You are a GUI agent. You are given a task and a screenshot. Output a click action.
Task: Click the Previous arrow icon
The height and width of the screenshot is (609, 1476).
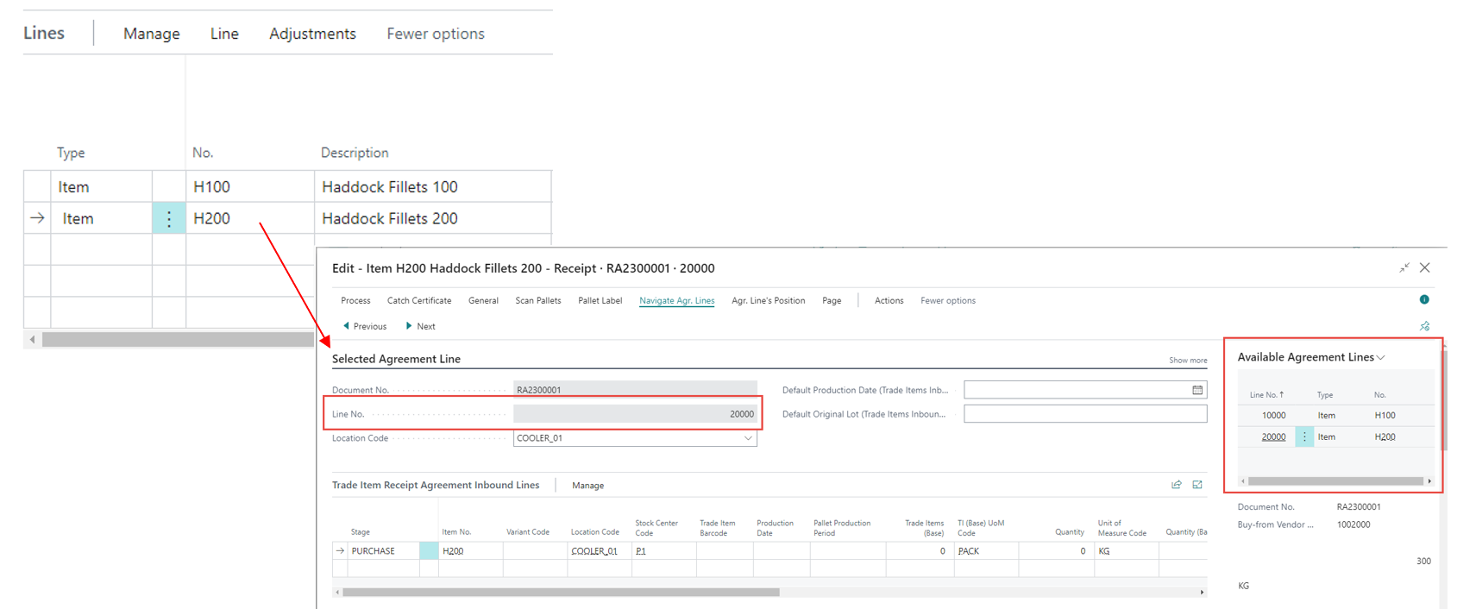click(x=347, y=326)
